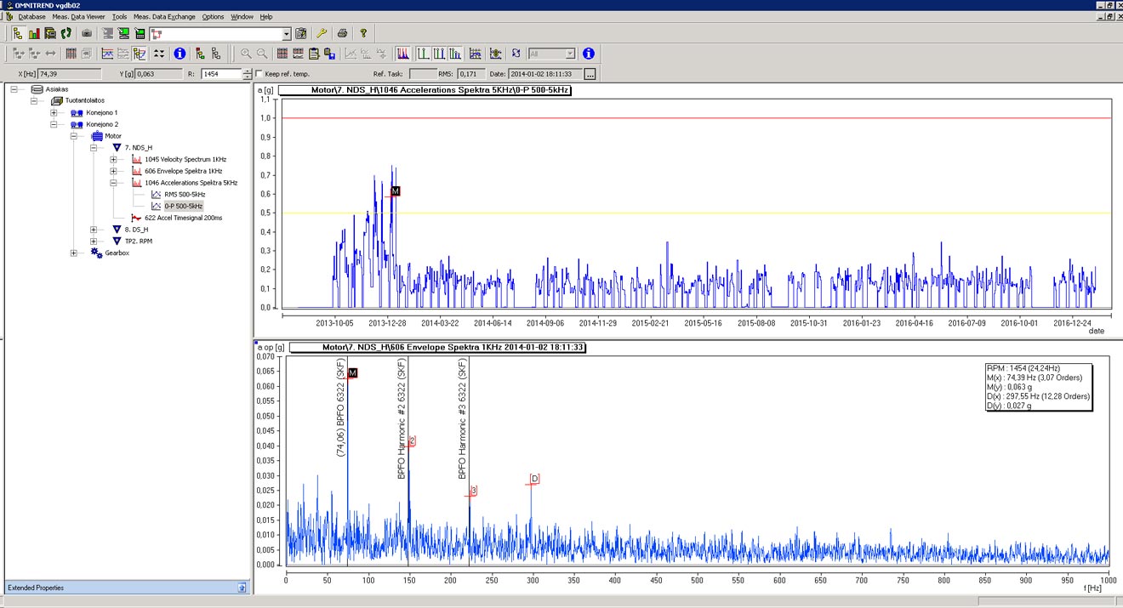Open the Meas. Data Viewer menu

coord(78,16)
